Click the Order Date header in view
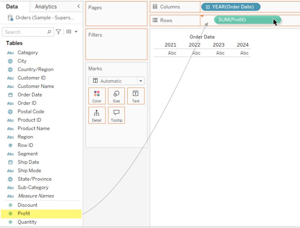 coord(202,37)
